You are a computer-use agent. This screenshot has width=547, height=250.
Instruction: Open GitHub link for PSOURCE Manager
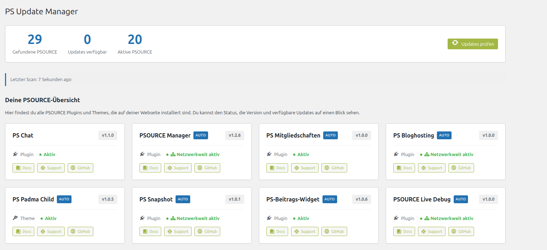pyautogui.click(x=207, y=168)
